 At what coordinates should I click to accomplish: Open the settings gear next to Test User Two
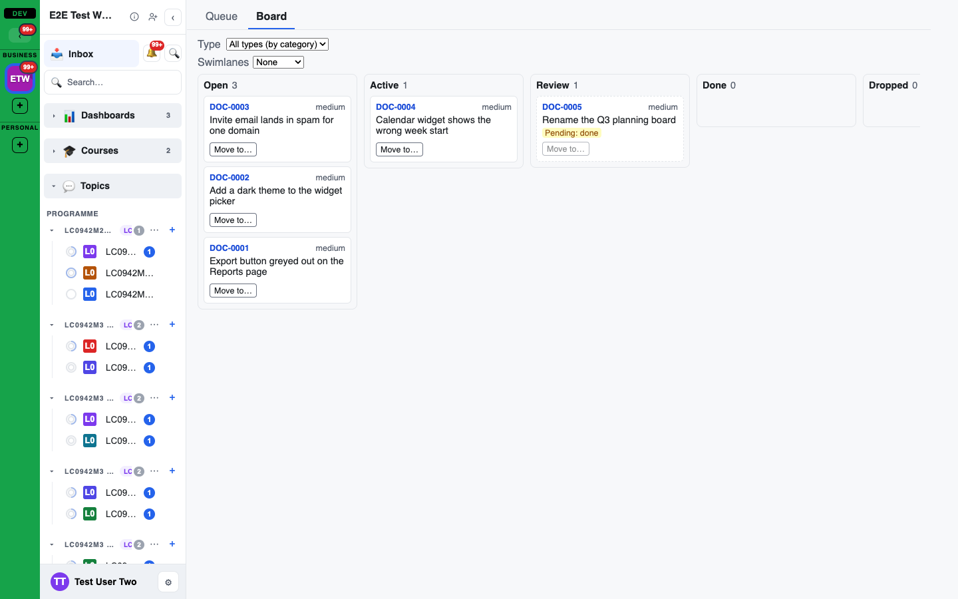(x=168, y=582)
